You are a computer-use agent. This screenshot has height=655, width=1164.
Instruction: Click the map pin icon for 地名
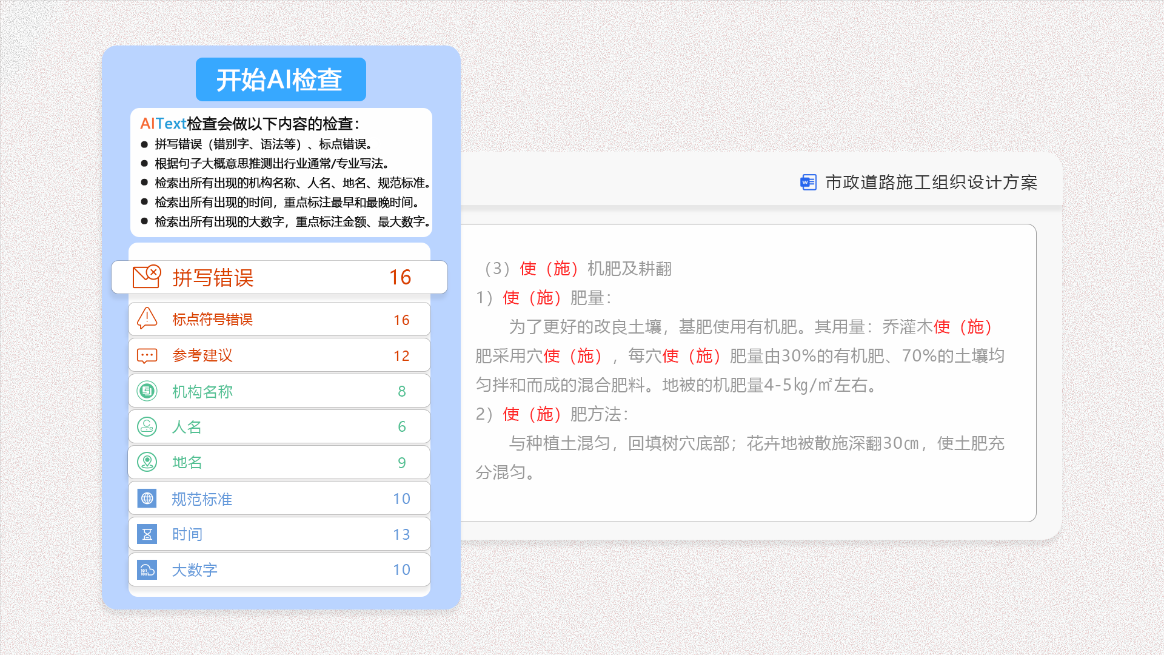[147, 462]
